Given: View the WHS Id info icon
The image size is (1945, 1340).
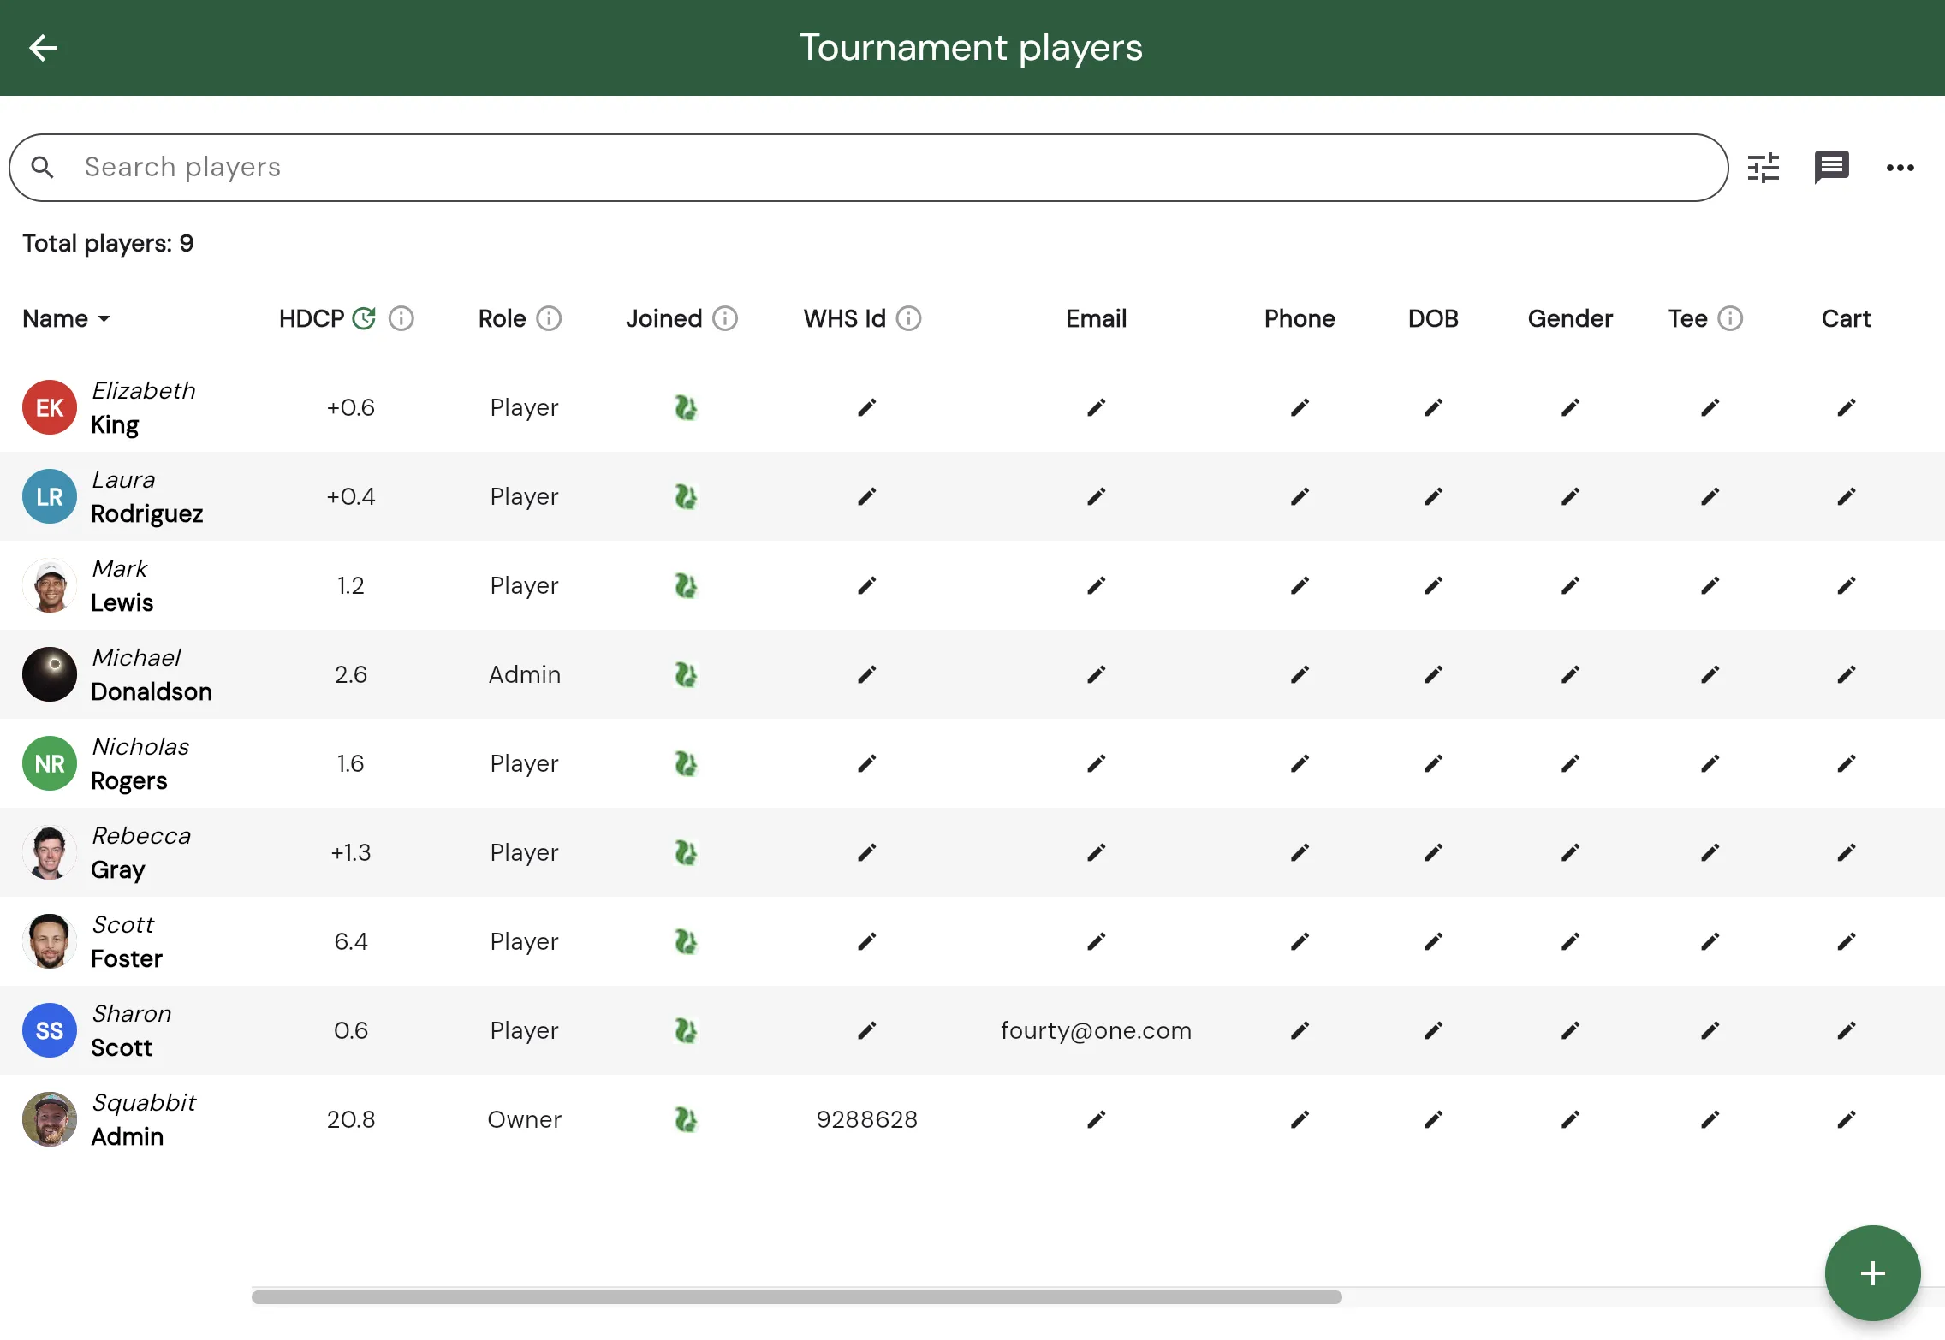Looking at the screenshot, I should [908, 317].
